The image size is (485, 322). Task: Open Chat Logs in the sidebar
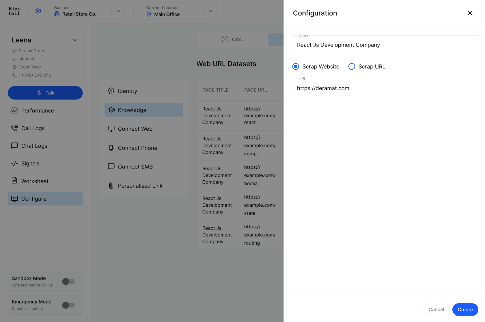point(45,146)
